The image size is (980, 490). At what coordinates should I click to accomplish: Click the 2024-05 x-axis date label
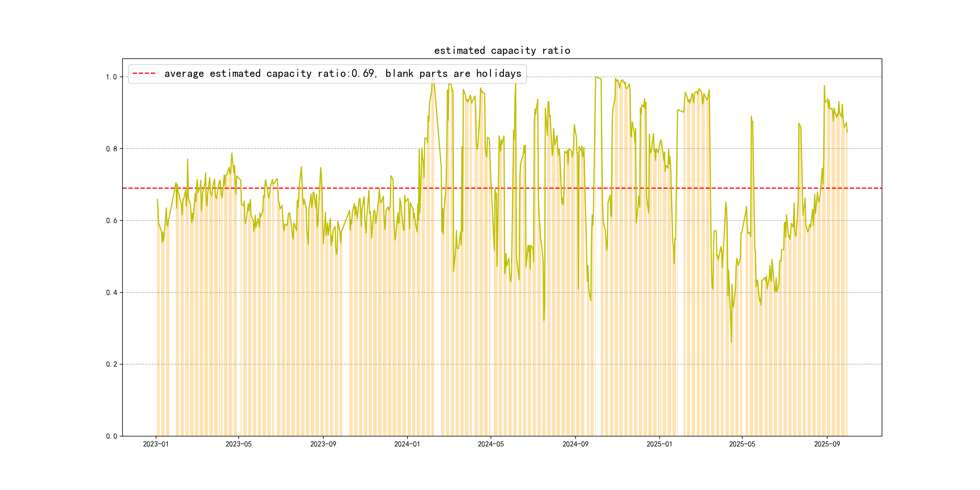[x=491, y=444]
